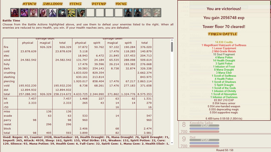Screen dimensions: 271x152
Task: Open the SKILLBOOK battle menu
Action: 53,4
